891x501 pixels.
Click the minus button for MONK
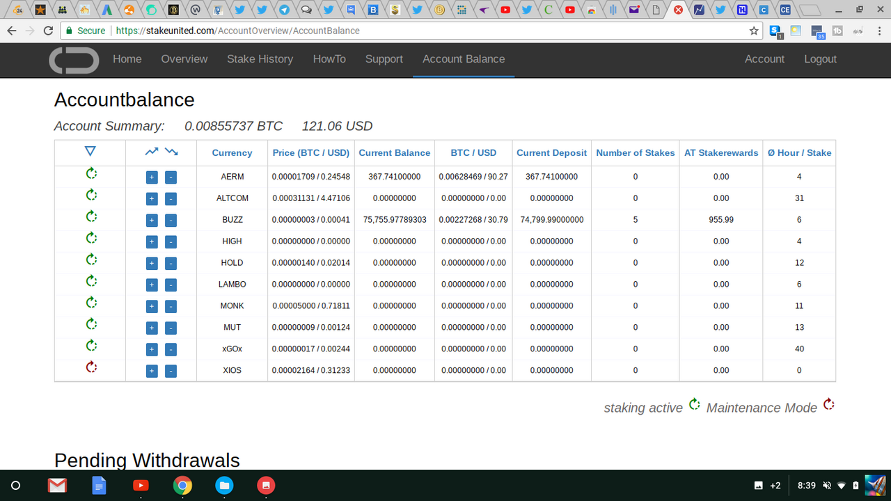tap(171, 307)
